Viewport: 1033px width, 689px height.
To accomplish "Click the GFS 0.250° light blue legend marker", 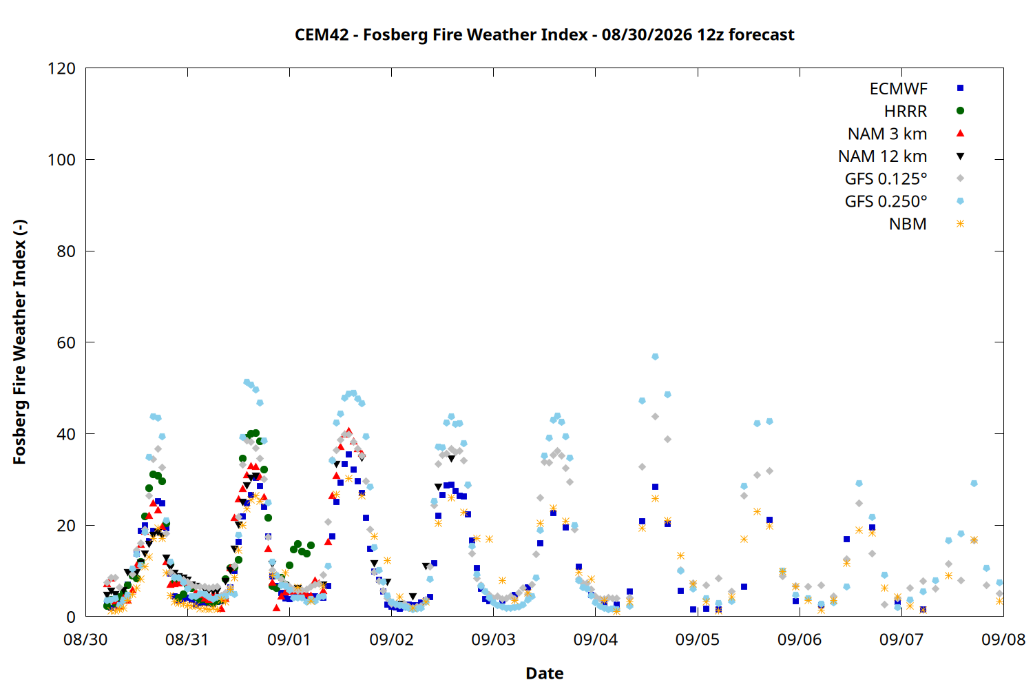I will pyautogui.click(x=960, y=201).
